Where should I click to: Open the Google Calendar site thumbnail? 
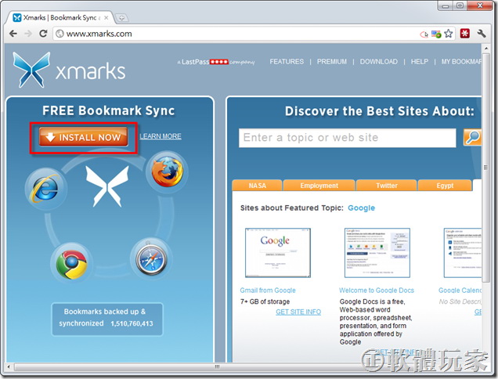click(463, 253)
